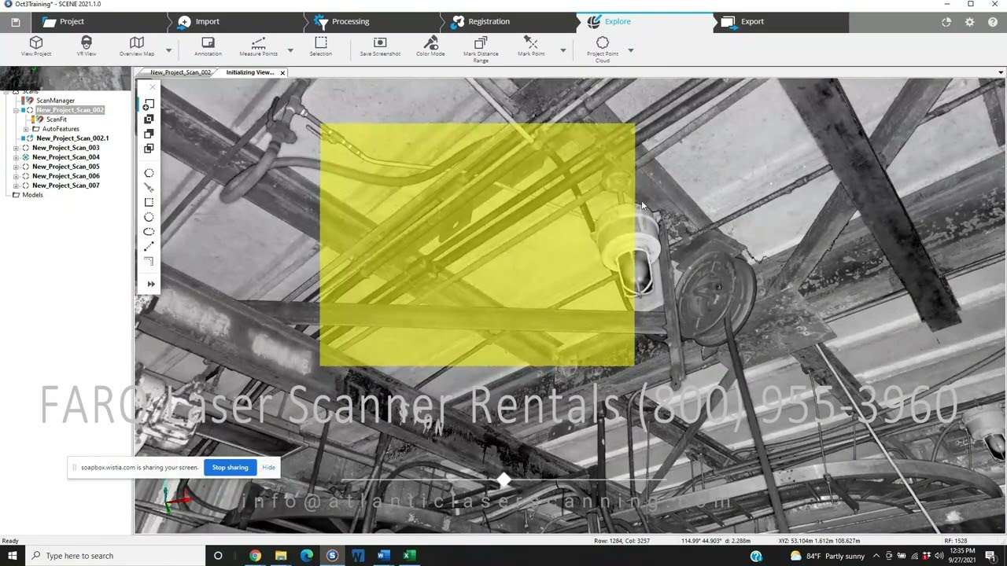Click the overview thumbnail above tree

point(65,78)
